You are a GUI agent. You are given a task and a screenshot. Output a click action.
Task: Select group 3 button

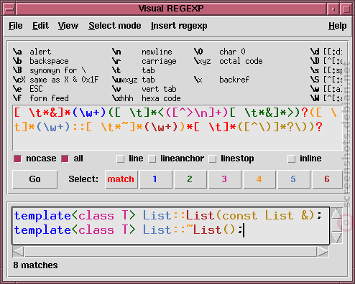click(225, 179)
